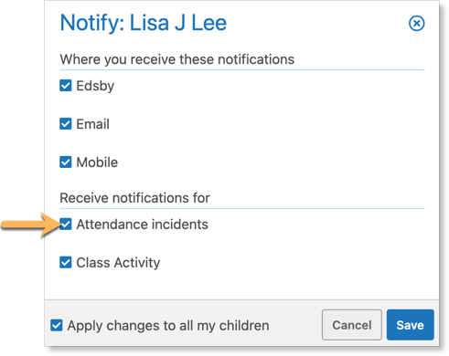
Task: Click the Notify: Lisa J Lee title
Action: [144, 23]
